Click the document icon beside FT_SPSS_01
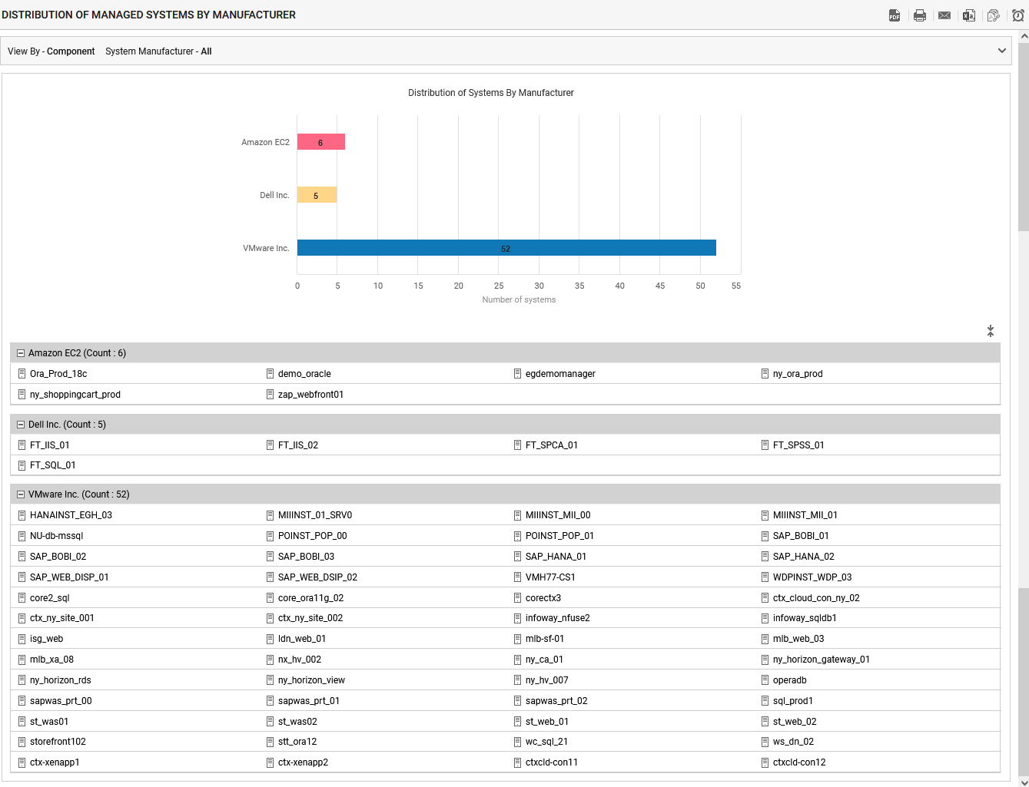 765,445
